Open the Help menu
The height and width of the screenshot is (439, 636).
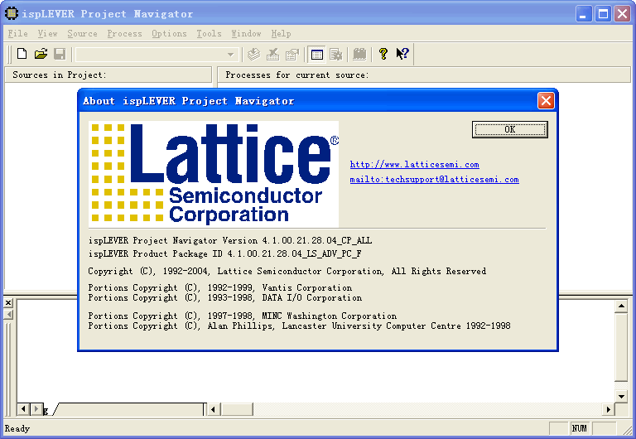click(x=281, y=34)
